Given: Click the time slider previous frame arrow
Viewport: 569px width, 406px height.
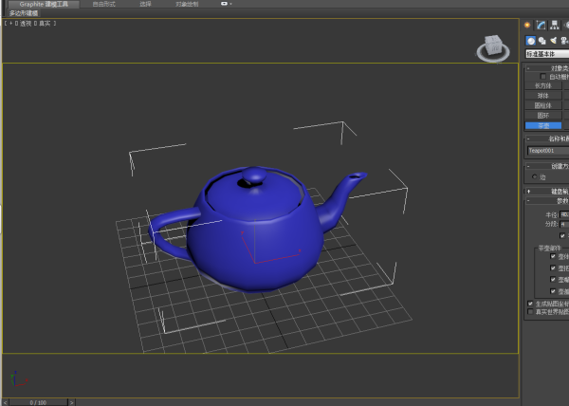Looking at the screenshot, I should click(5, 402).
